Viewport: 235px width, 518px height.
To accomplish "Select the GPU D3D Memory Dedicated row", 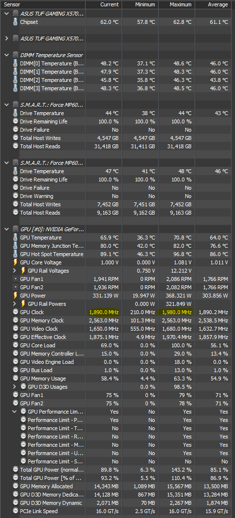I will coord(116,495).
